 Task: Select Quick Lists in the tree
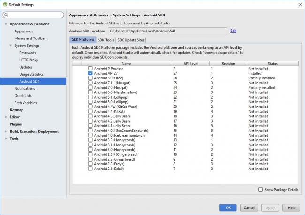23,96
